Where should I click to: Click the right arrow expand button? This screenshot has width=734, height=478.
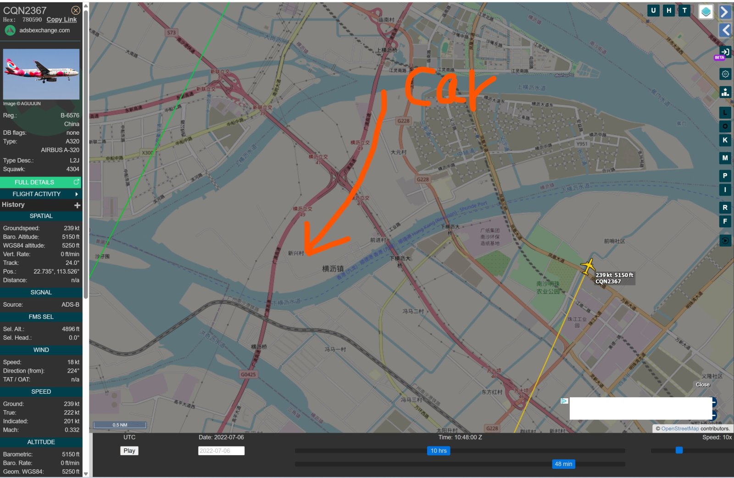(x=725, y=11)
